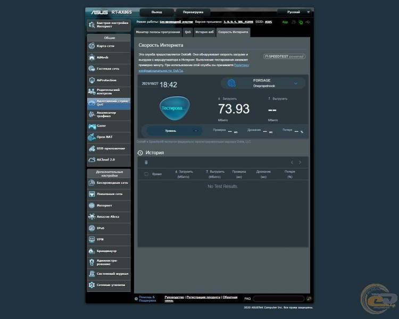Screen dimensions: 399x319
Task: Open the IPv6 settings icon
Action: [92, 228]
